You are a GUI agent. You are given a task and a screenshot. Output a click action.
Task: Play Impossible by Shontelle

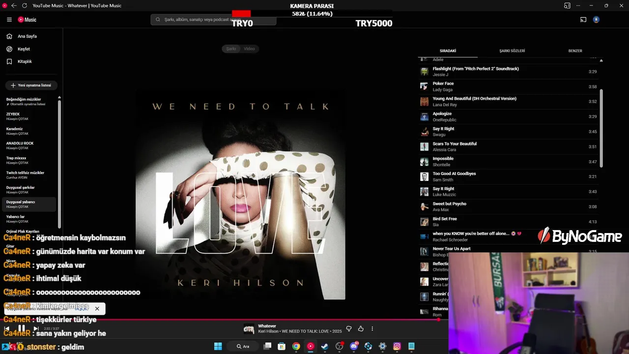509,162
